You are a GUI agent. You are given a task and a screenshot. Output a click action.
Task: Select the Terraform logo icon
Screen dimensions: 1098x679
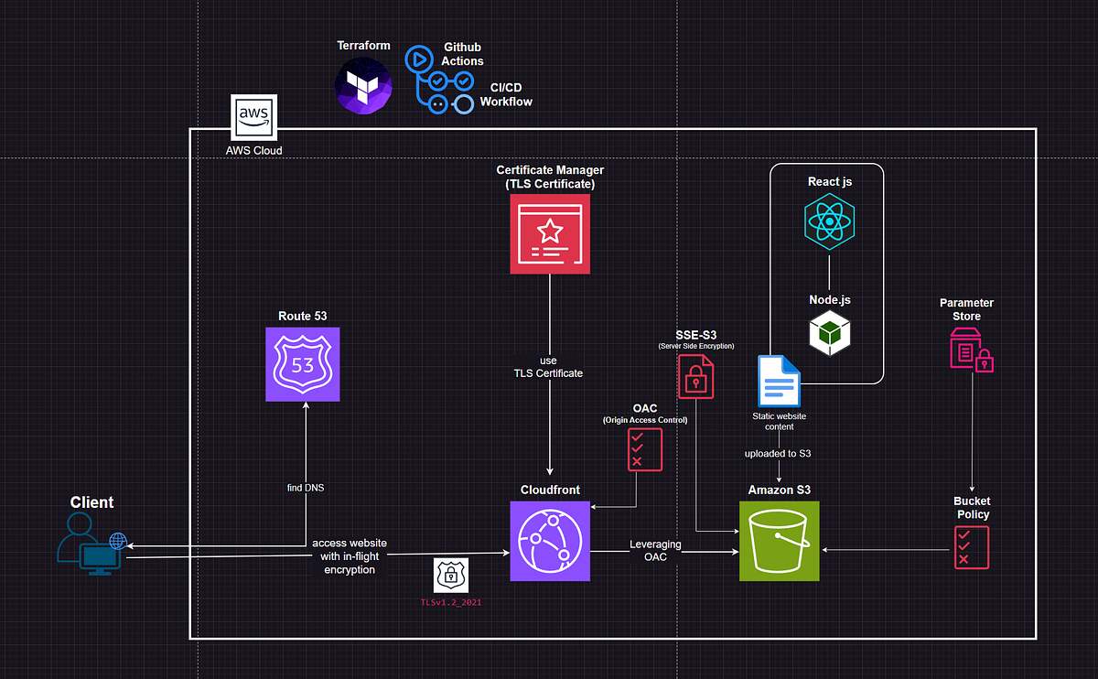click(363, 85)
